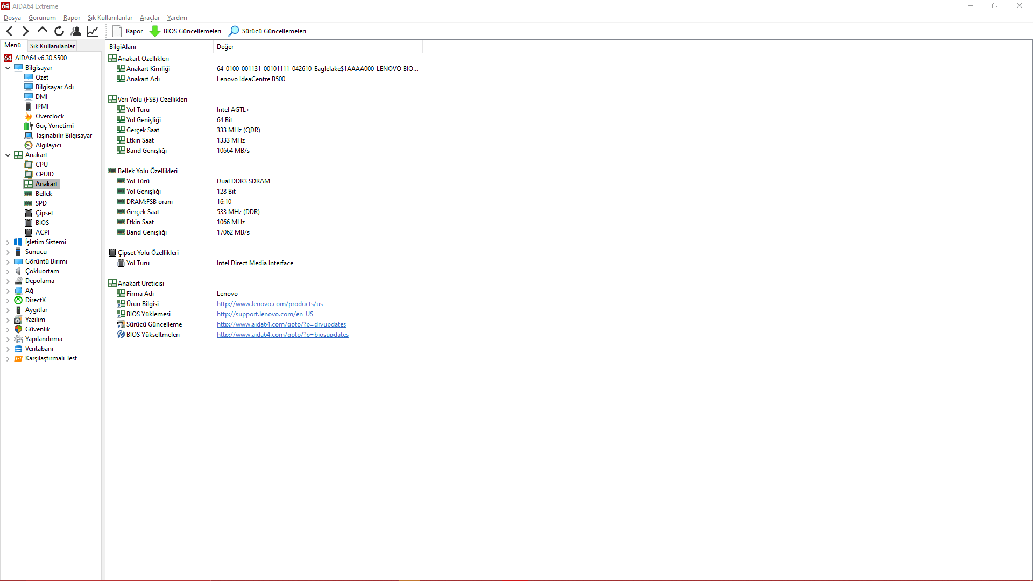Image resolution: width=1033 pixels, height=581 pixels.
Task: Open the user favorites icon
Action: 76,31
